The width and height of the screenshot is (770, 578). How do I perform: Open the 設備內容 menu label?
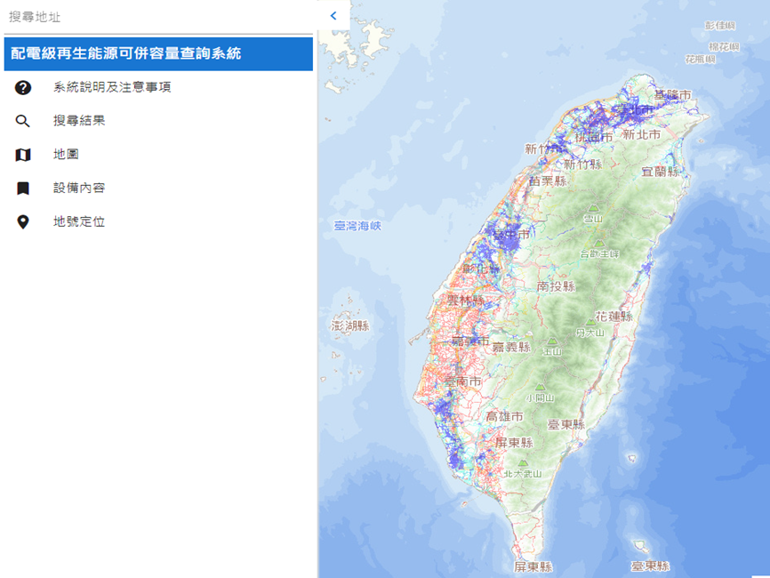point(79,189)
